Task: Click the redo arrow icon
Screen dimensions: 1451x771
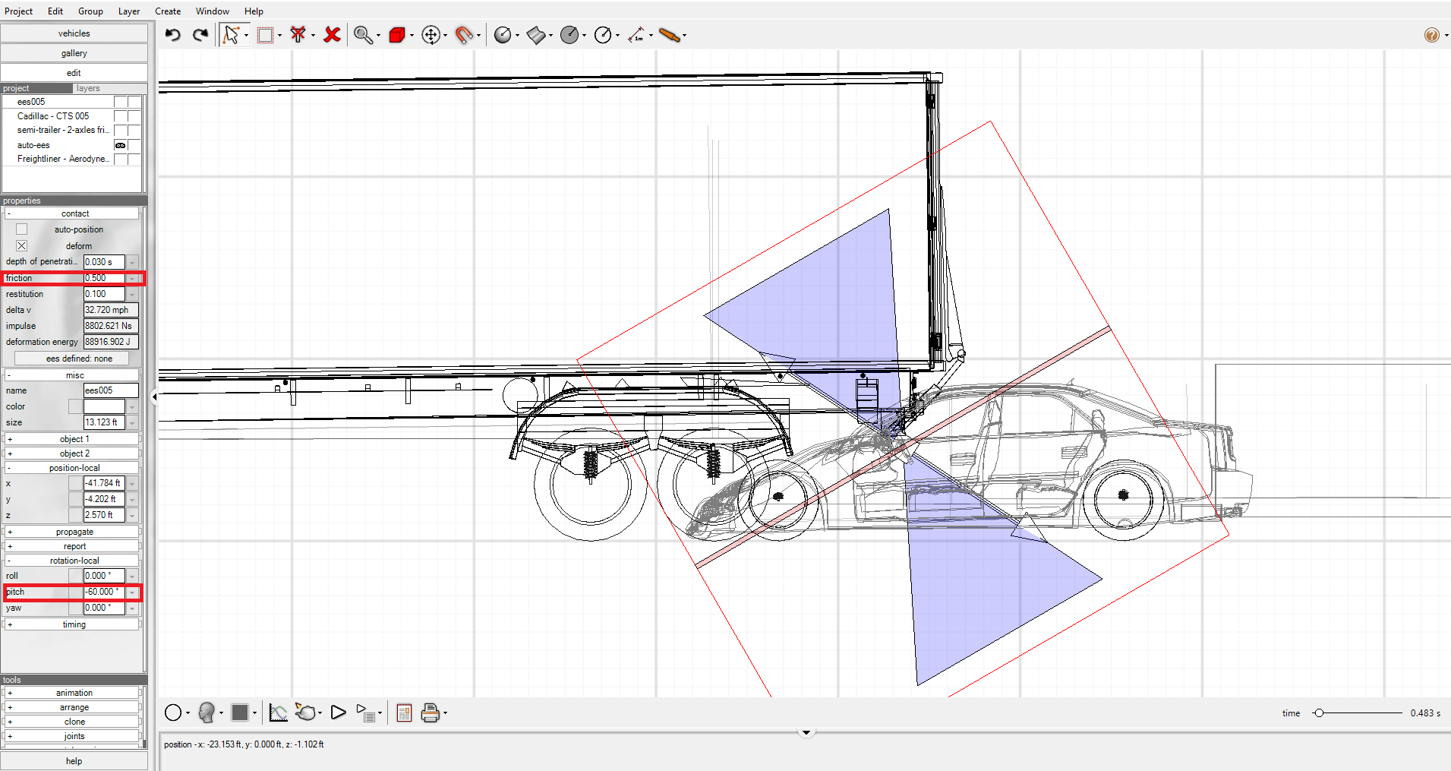Action: click(200, 35)
